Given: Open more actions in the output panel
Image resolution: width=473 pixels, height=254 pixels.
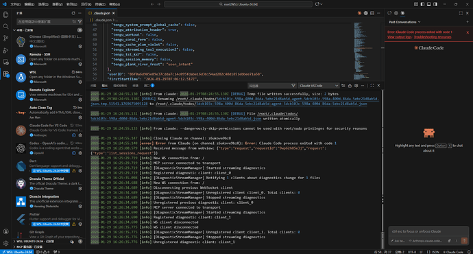Looking at the screenshot, I should click(x=363, y=86).
